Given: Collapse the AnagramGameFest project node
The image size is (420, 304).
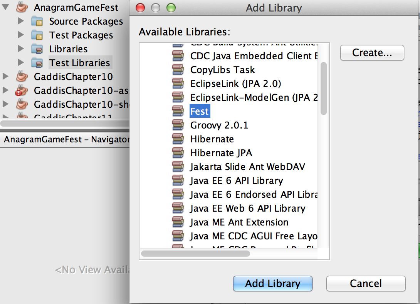Looking at the screenshot, I should [x=5, y=7].
